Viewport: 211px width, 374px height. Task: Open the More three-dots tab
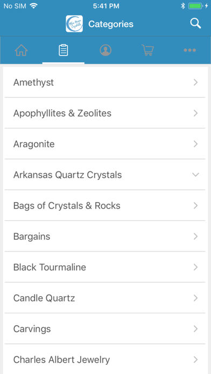(x=189, y=51)
